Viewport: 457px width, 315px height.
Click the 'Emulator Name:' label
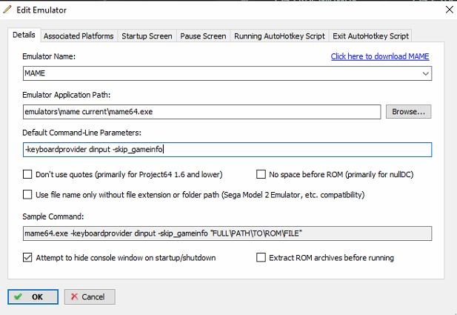[49, 56]
